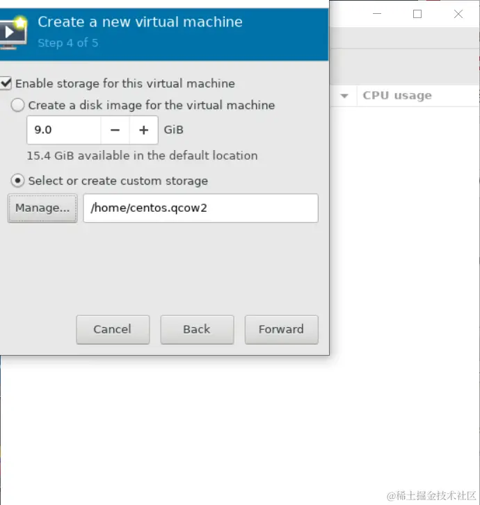Screen dimensions: 480x505
Task: Click the Step 4 of 5 label
Action: point(68,43)
